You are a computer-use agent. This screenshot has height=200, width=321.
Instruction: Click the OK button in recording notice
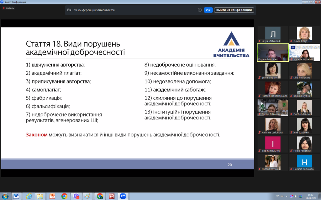tap(208, 10)
